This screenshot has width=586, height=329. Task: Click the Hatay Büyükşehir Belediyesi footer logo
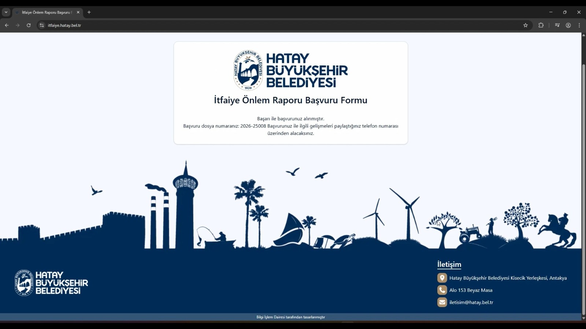51,283
